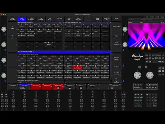Select the far up position palette tile
This screenshot has height=124, width=165.
(x=96, y=26)
